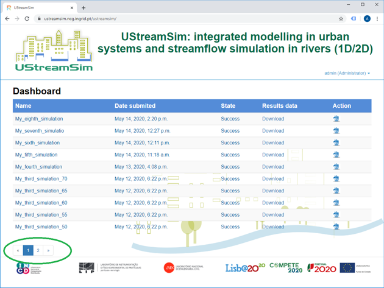Screen dimensions: 384x288
Task: Download results for My_third_simulation_55
Action: point(273,214)
